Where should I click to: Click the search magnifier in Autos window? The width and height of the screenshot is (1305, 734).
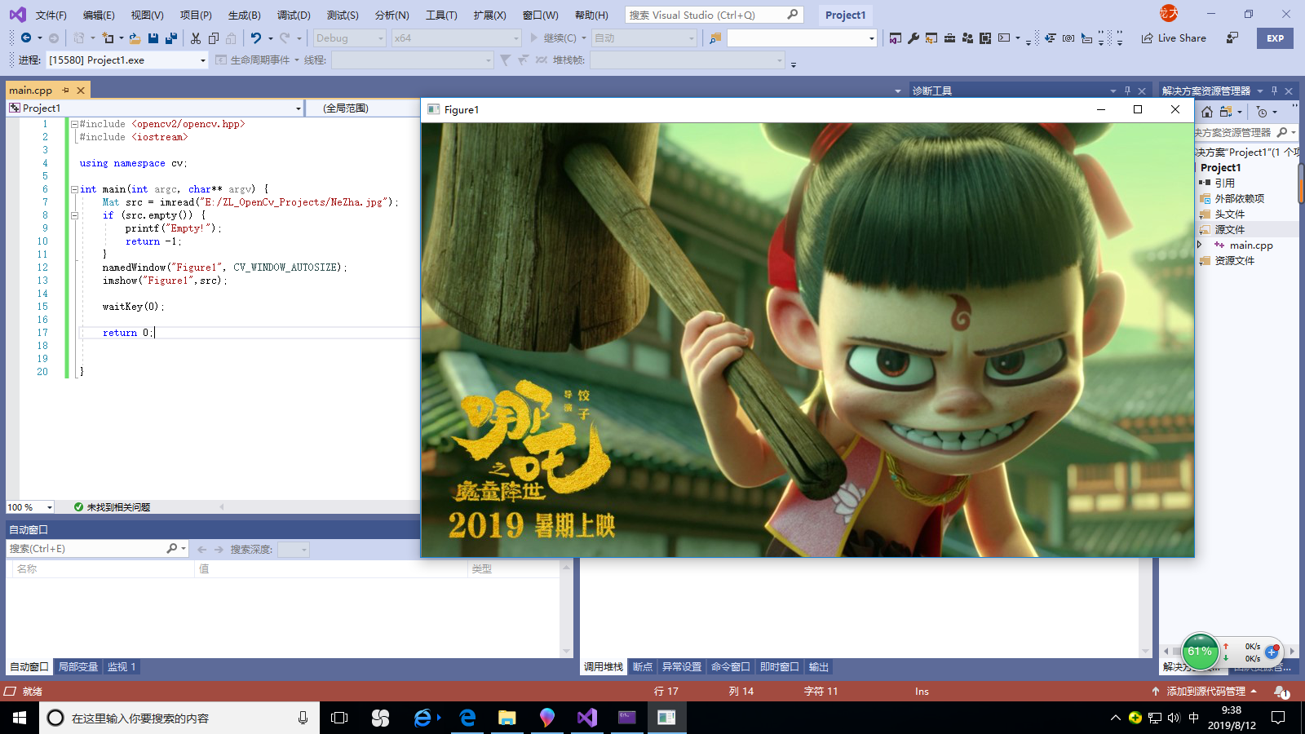pyautogui.click(x=172, y=549)
